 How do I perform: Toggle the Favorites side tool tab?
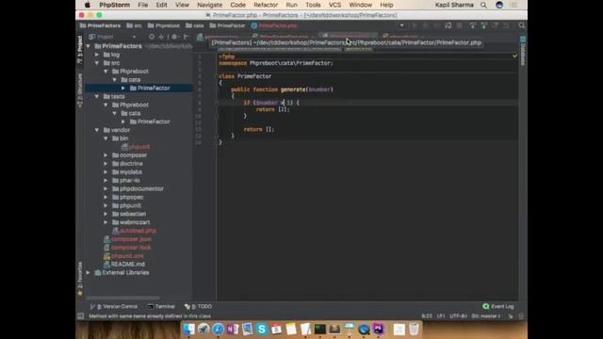(x=80, y=279)
